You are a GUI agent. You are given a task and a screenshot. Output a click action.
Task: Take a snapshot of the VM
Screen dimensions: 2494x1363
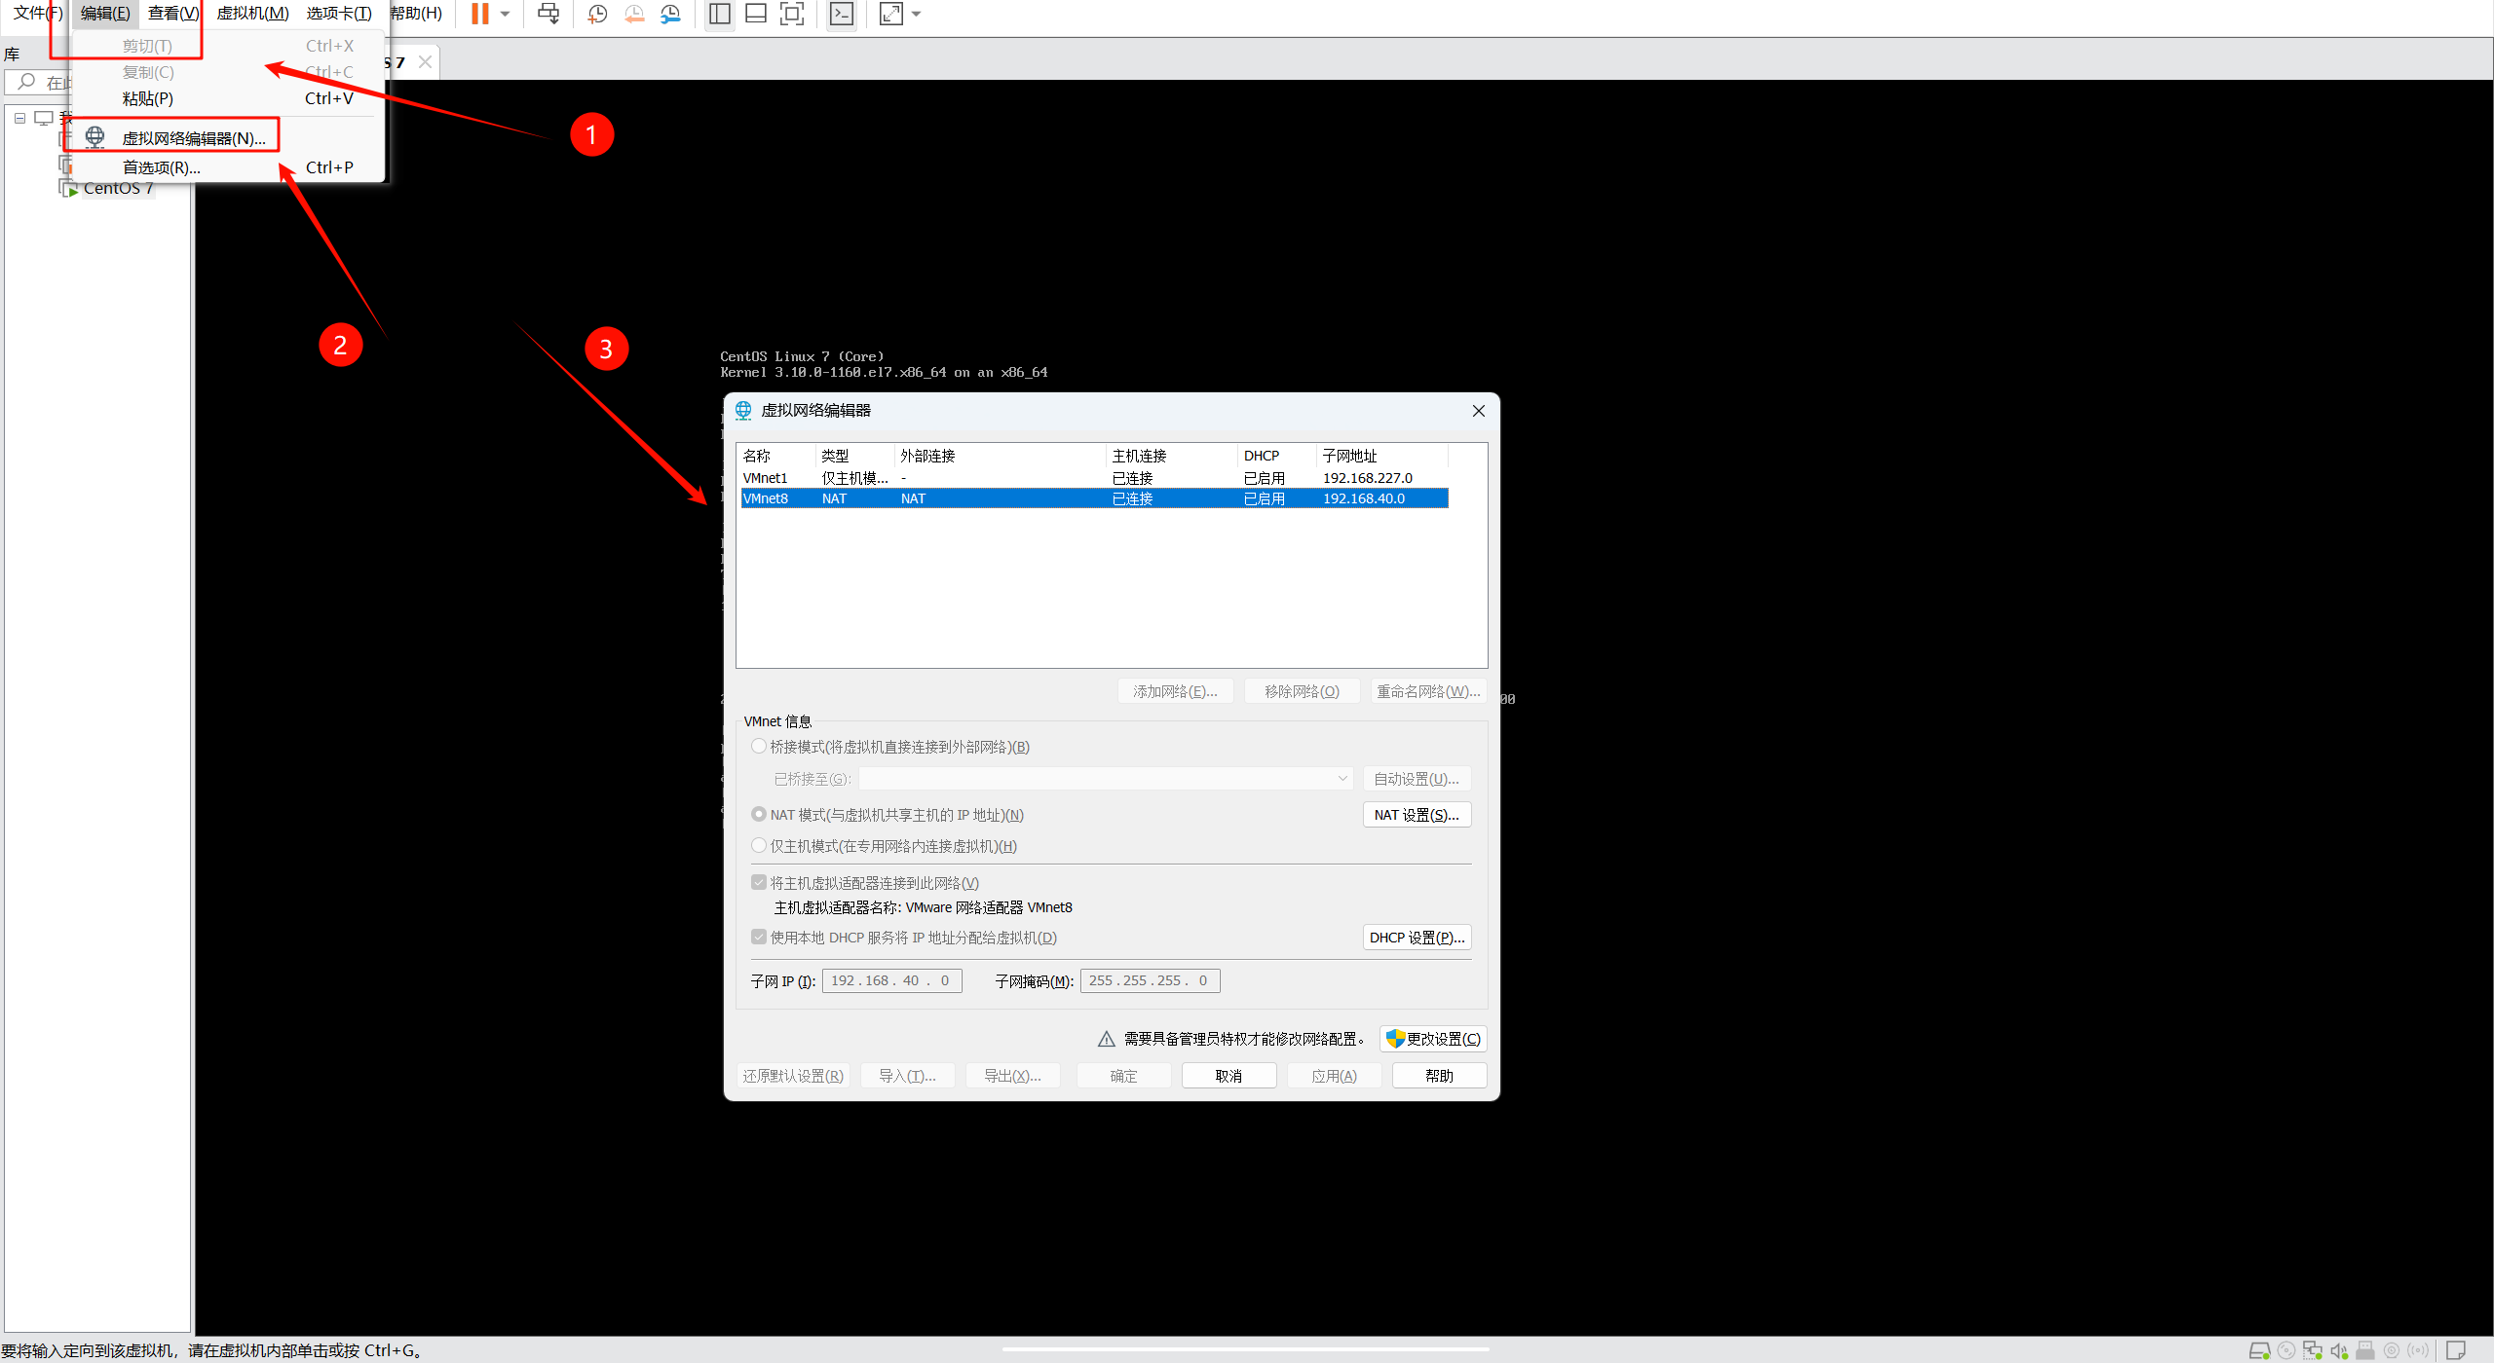pyautogui.click(x=597, y=14)
